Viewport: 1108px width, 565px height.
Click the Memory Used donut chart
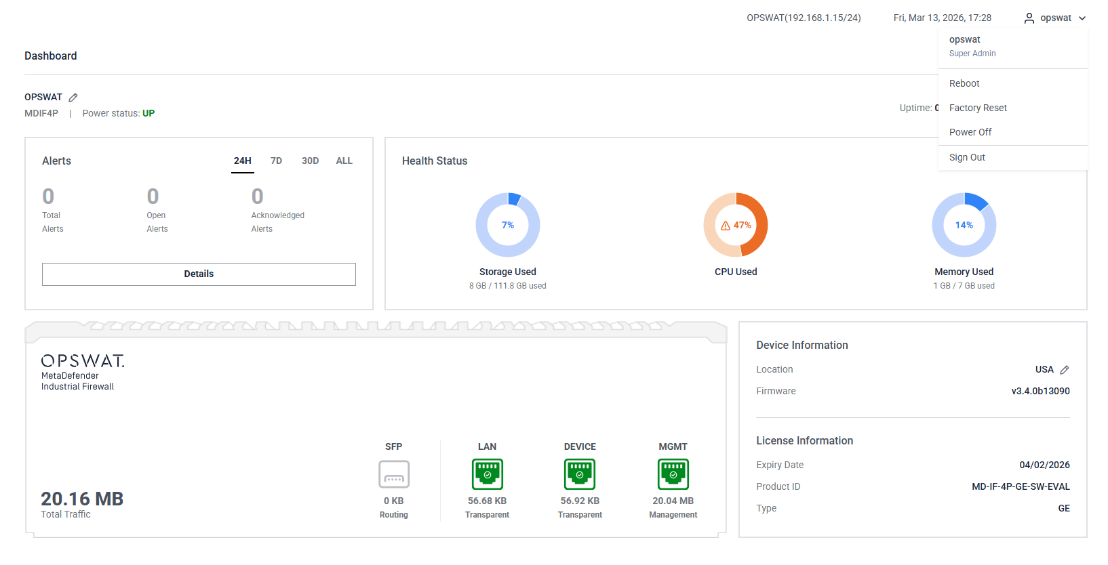964,225
